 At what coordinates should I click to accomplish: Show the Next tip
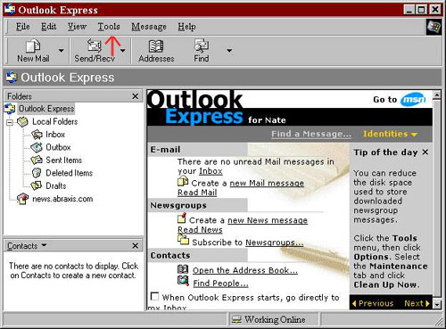(417, 303)
